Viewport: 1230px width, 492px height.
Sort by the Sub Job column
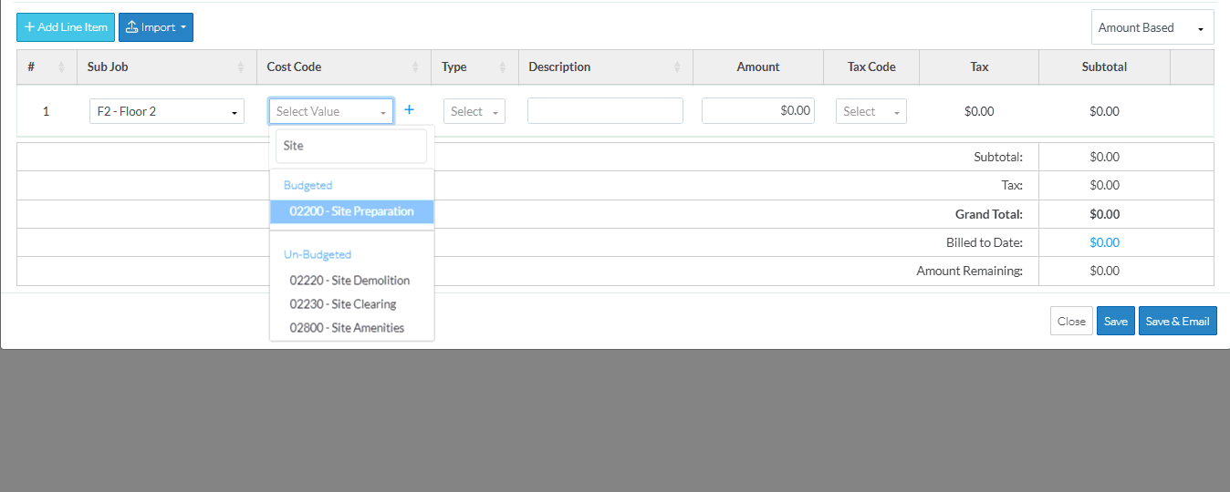(167, 67)
